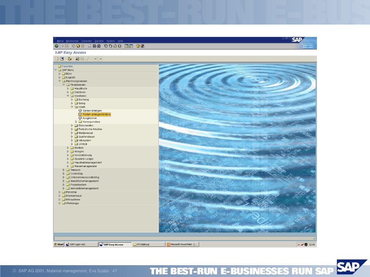Open SAP Business Workplace icon
Image resolution: width=370 pixels, height=277 pixels.
click(x=70, y=59)
